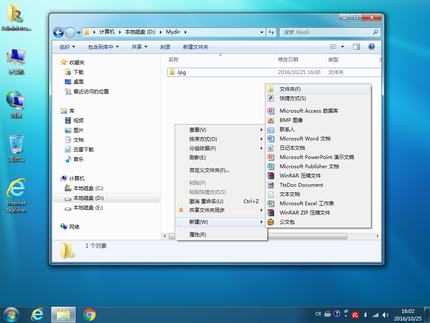
Task: Select the Jpg folder row
Action: click(x=274, y=72)
